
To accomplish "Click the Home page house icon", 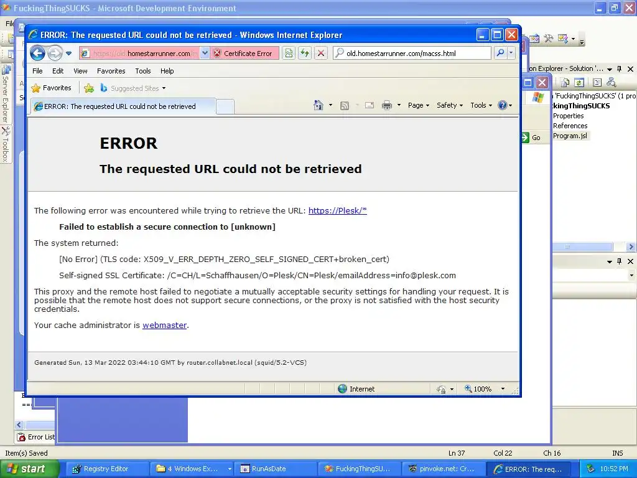I will [x=318, y=105].
